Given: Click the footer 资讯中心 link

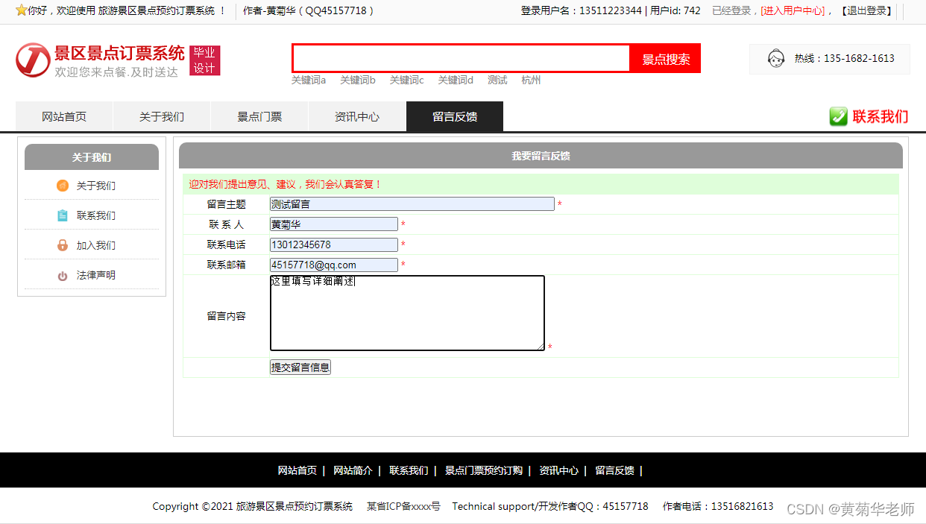Looking at the screenshot, I should (558, 470).
